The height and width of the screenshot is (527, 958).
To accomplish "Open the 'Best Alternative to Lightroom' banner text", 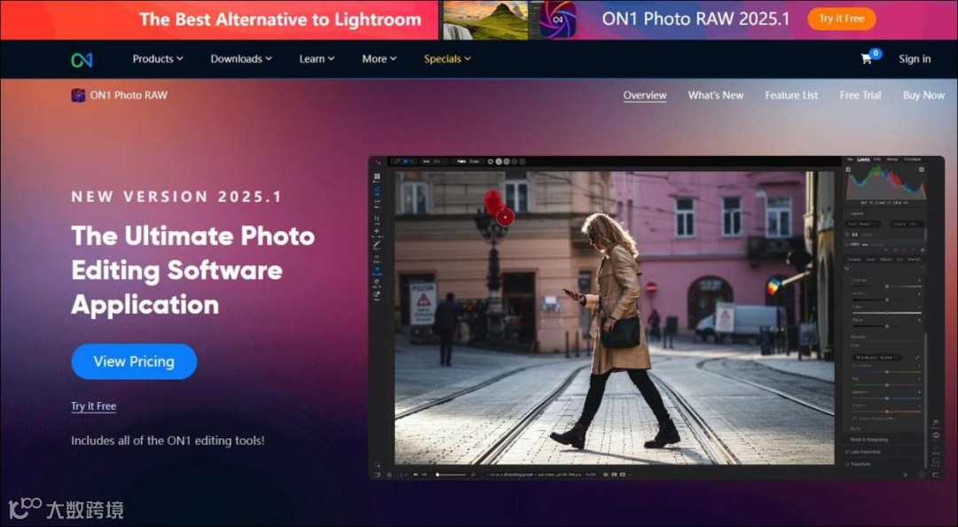I will [x=279, y=19].
